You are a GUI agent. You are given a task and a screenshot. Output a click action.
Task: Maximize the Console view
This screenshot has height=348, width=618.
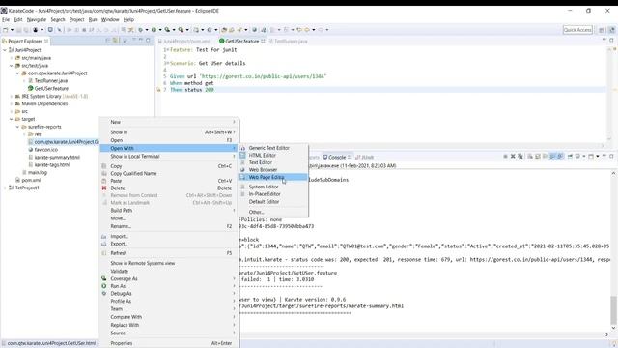611,157
